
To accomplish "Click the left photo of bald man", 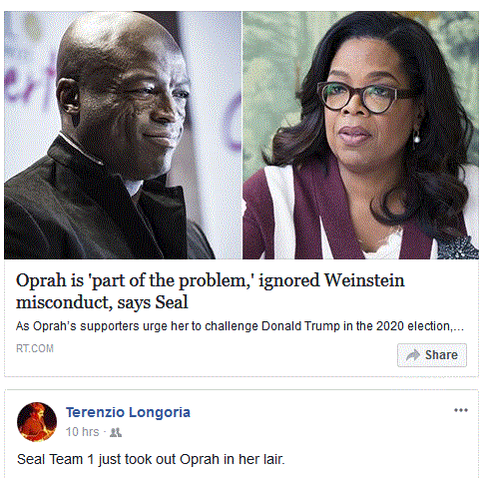I will tap(123, 135).
